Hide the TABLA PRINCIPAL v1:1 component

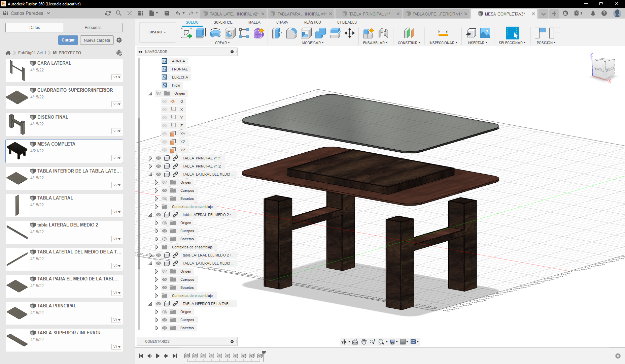[x=158, y=158]
